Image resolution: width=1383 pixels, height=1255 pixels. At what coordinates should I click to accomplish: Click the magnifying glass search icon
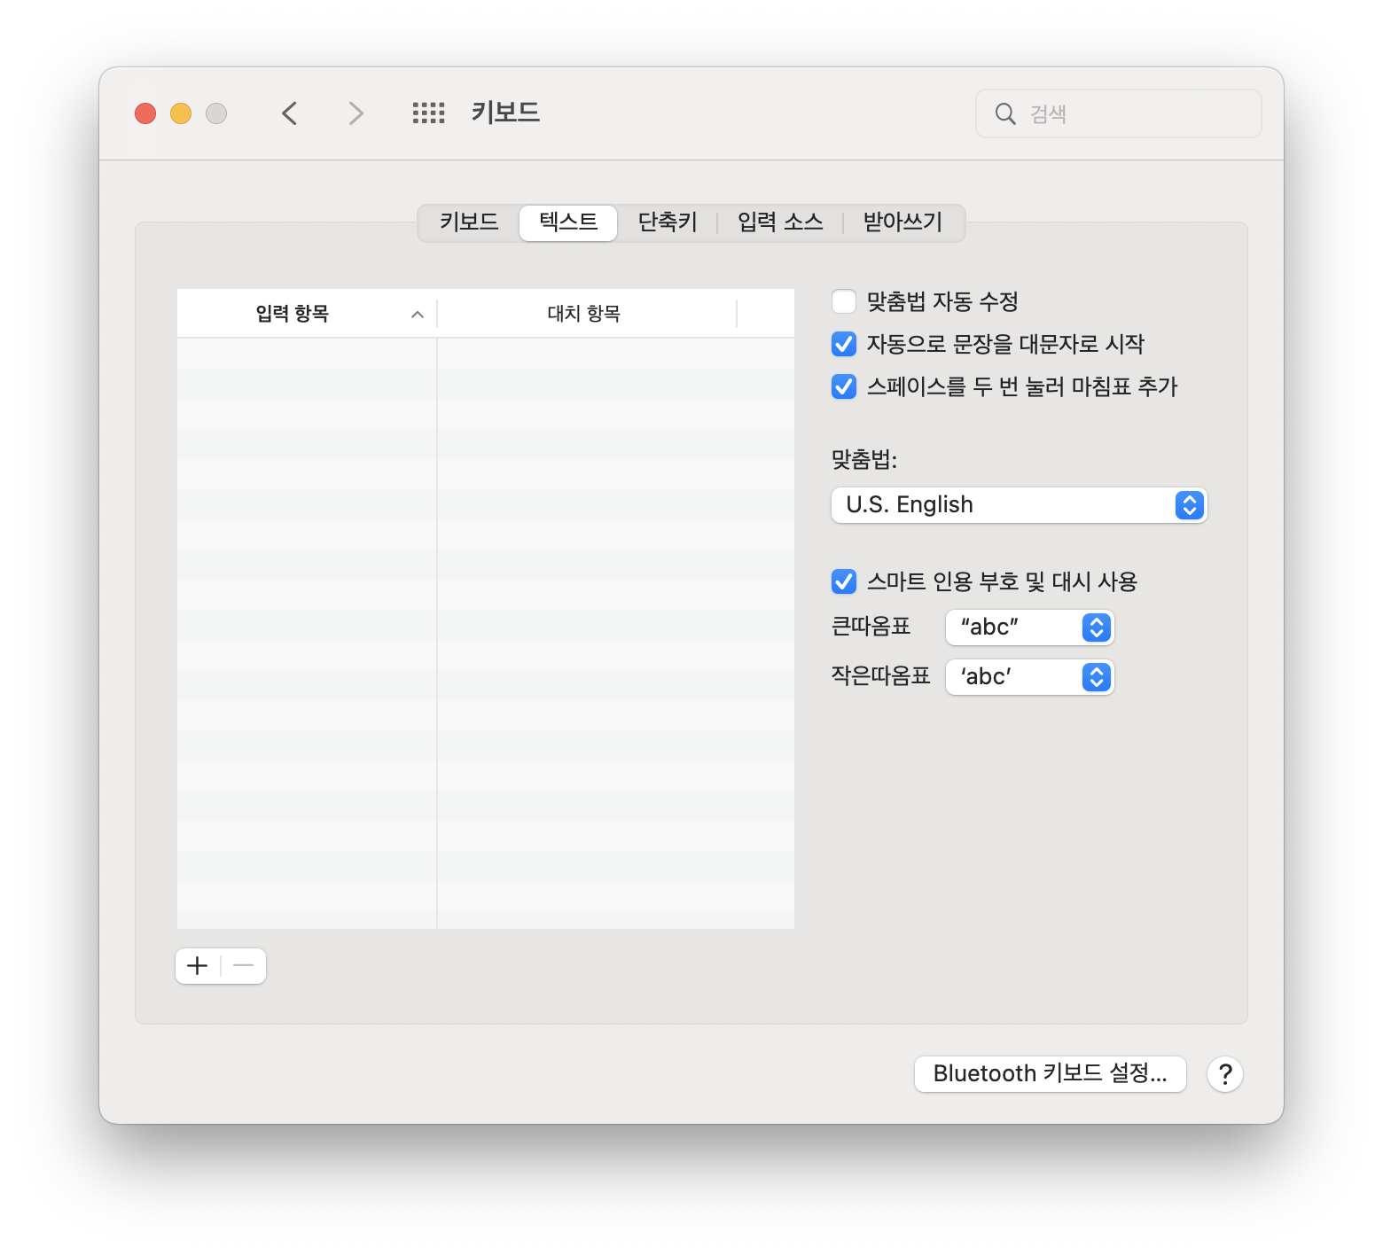[1005, 113]
